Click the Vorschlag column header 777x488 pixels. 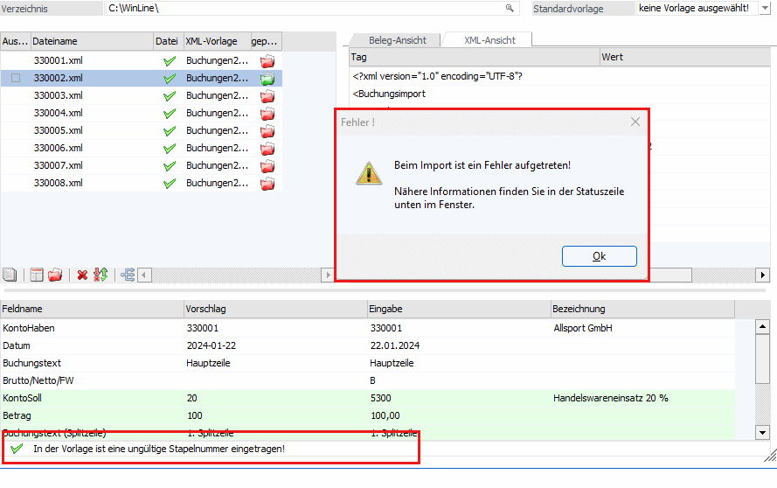point(275,309)
